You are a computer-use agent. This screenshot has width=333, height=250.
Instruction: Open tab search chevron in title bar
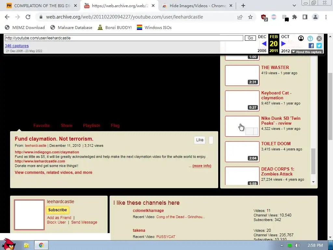pyautogui.click(x=294, y=6)
